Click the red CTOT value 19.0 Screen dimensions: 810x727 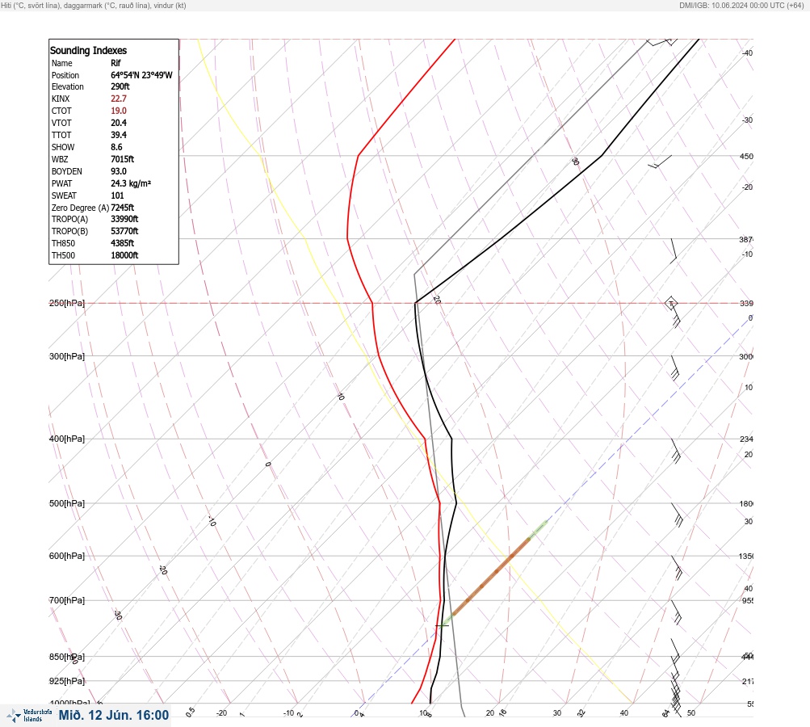118,111
